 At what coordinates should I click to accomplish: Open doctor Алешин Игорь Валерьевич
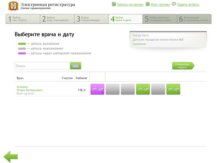coord(30,89)
